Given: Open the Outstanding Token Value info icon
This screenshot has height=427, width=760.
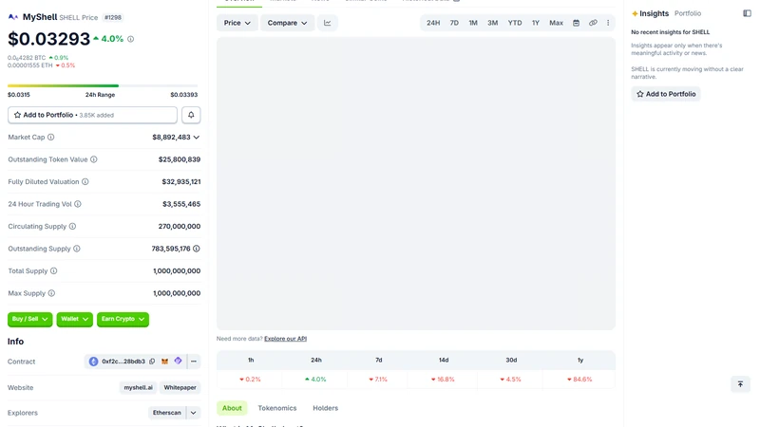Looking at the screenshot, I should (x=93, y=159).
